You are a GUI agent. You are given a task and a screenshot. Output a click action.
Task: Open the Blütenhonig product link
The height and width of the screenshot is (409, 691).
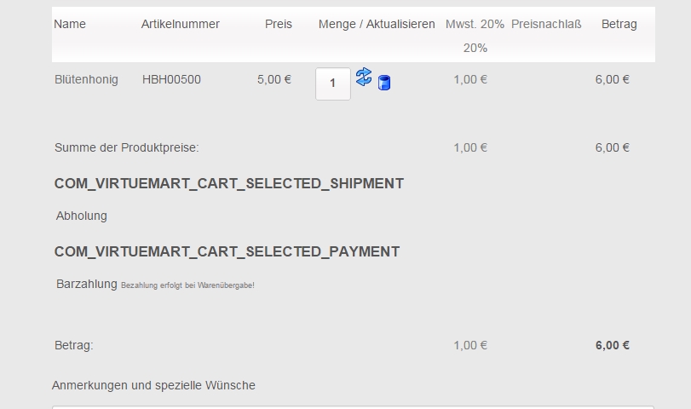click(x=86, y=79)
